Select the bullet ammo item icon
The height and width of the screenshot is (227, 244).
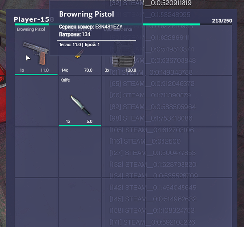point(80,55)
